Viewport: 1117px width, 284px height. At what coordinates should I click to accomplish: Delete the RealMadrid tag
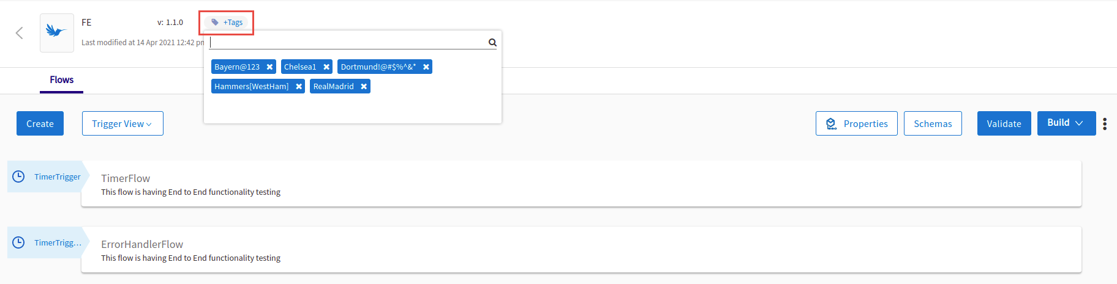pyautogui.click(x=364, y=87)
